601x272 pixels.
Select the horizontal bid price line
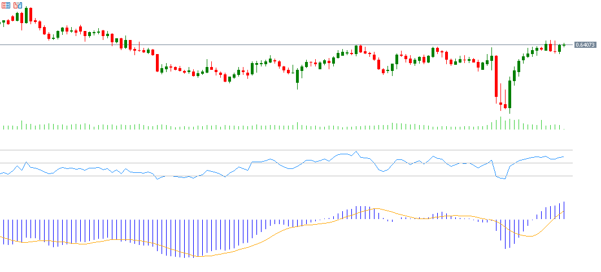click(x=282, y=44)
